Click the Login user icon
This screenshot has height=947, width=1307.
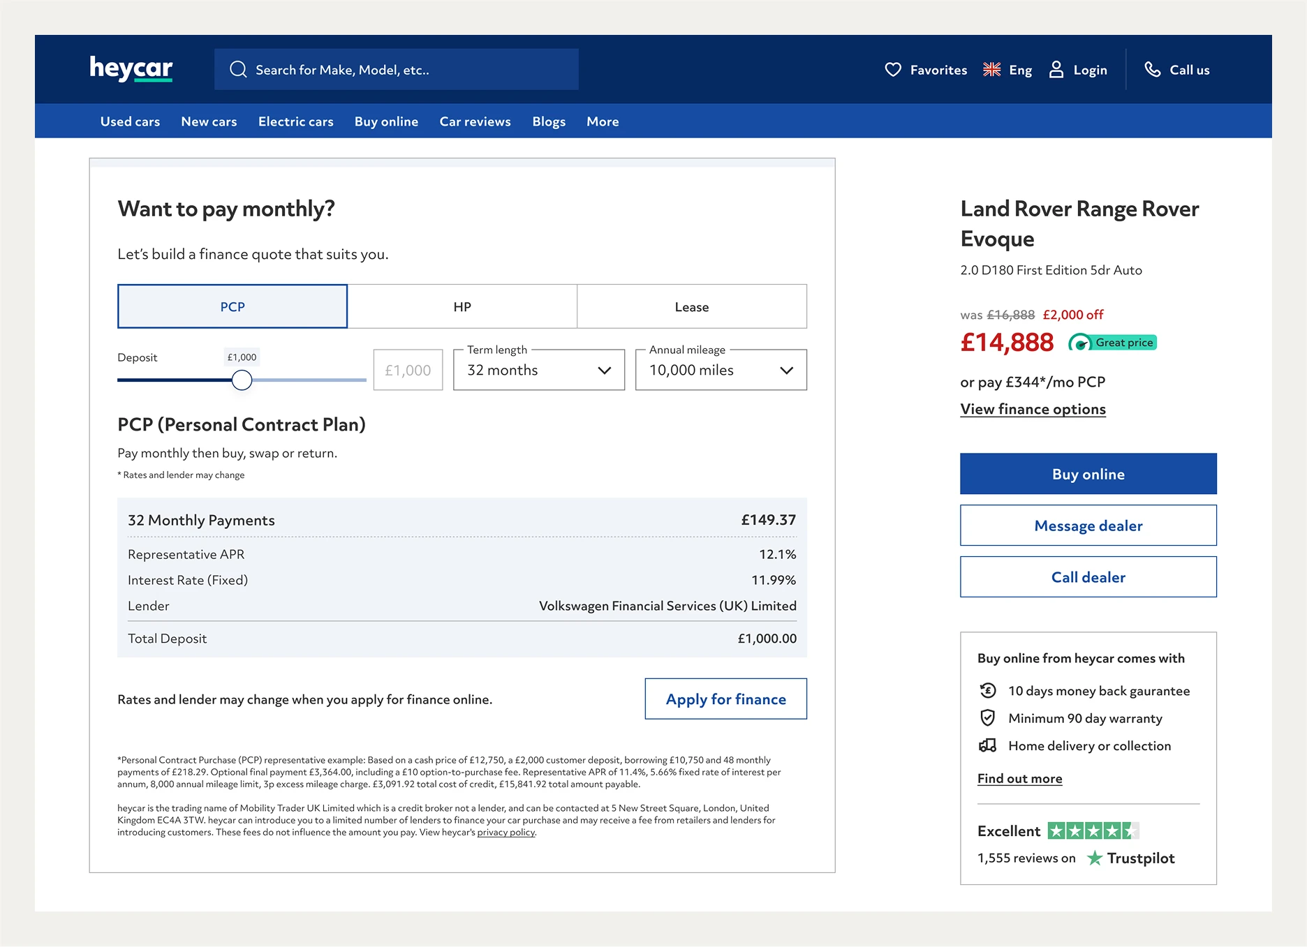coord(1056,70)
